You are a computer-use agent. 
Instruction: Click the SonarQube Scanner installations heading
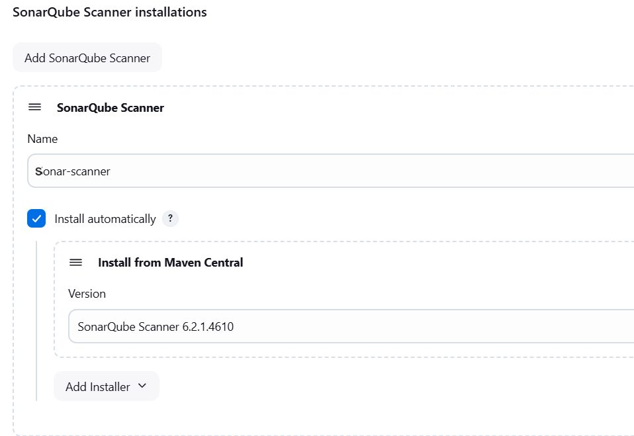click(x=110, y=12)
